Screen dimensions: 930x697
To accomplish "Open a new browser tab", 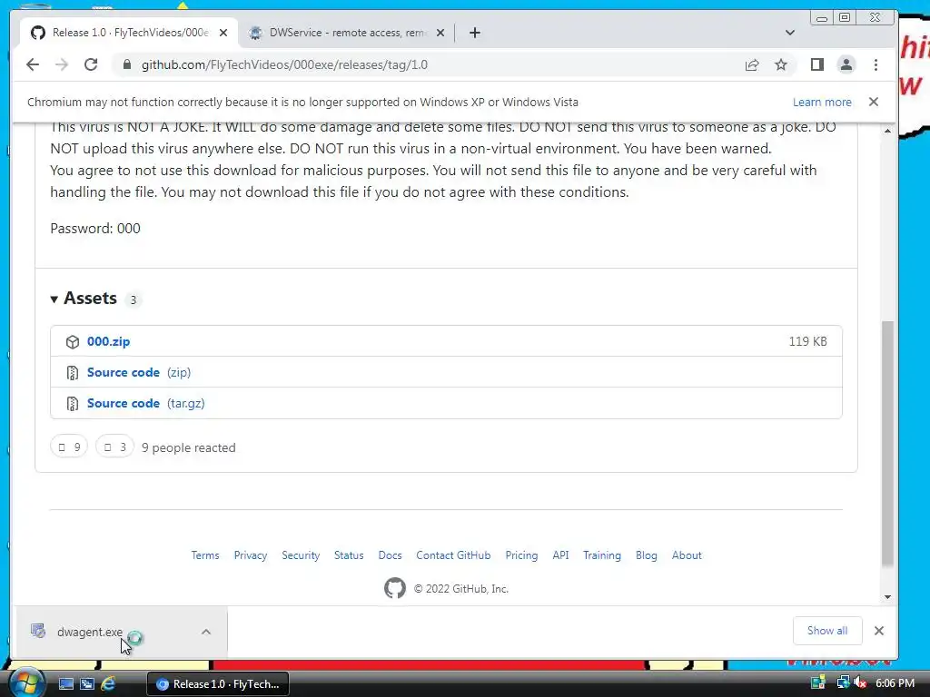I will click(x=474, y=33).
